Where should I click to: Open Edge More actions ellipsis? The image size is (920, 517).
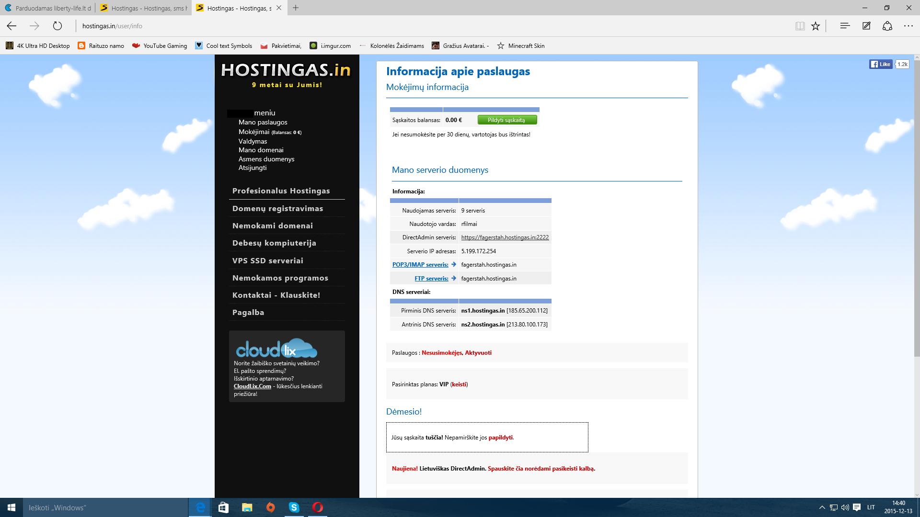(x=908, y=26)
